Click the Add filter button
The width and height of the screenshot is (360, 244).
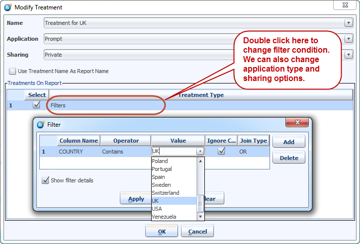pyautogui.click(x=288, y=142)
